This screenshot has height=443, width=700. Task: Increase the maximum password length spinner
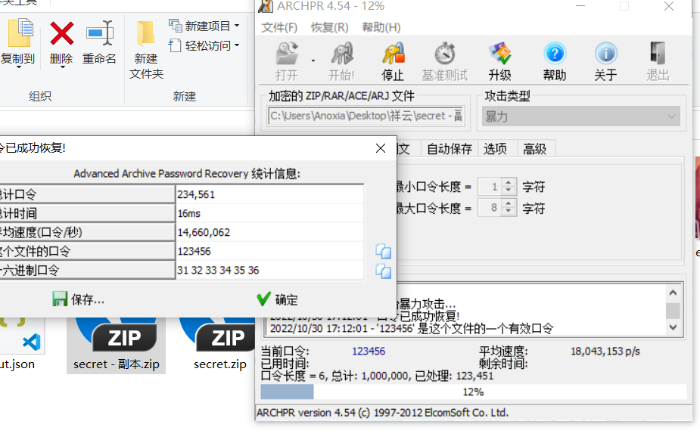(x=509, y=203)
